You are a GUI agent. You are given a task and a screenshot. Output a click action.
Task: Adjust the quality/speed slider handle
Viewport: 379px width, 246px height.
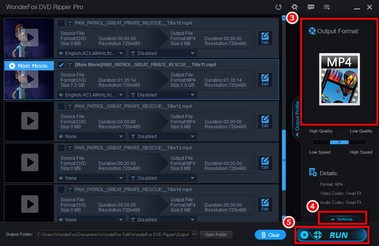339,142
